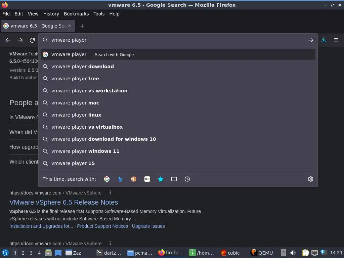Switch to workspace 1
Image resolution: width=344 pixels, height=258 pixels.
point(15,253)
